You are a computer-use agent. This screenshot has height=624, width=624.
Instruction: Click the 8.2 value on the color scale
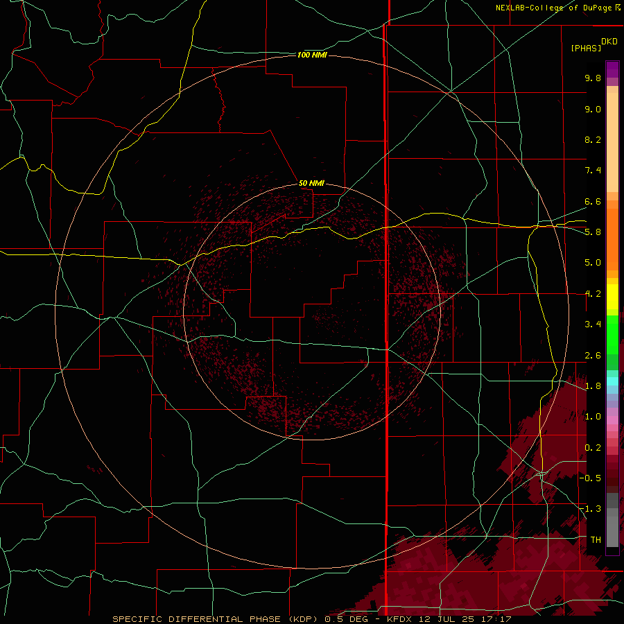(593, 139)
